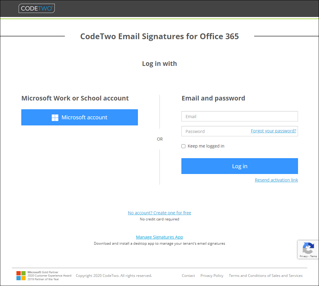
Task: Enable the Keep me logged in checkbox
Action: point(183,146)
